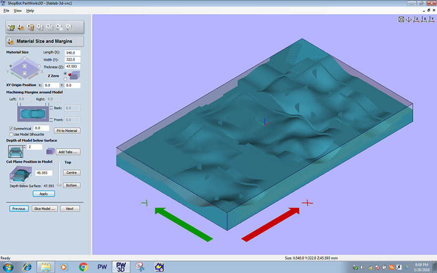Screen dimensions: 437x273
Task: Uncheck the Symmetrical checkbox
Action: tap(11, 128)
